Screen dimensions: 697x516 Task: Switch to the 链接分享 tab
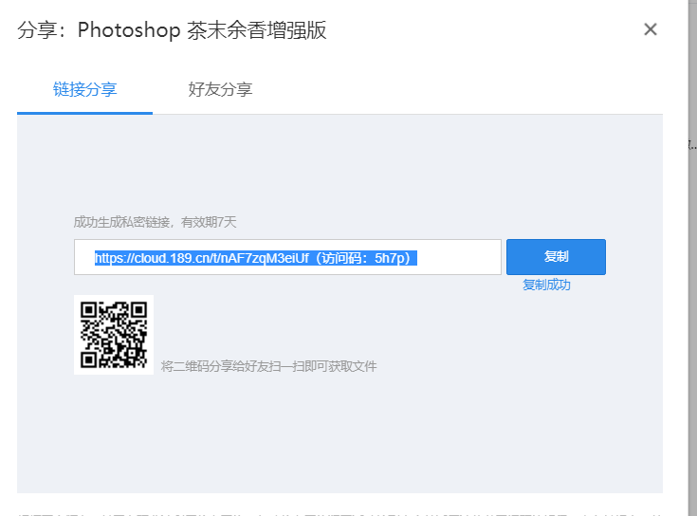coord(85,89)
